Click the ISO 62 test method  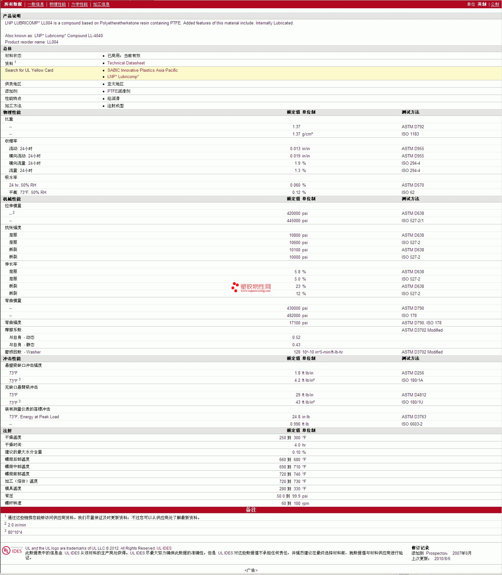click(x=408, y=193)
